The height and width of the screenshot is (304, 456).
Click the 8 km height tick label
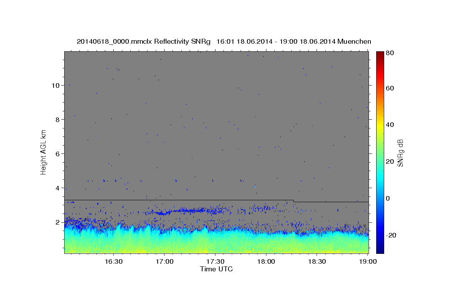[x=57, y=119]
